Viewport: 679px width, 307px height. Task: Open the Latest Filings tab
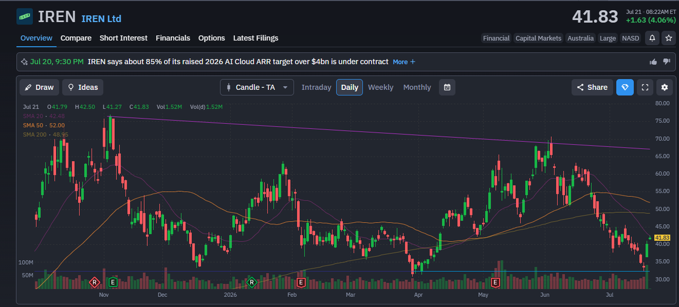point(256,38)
